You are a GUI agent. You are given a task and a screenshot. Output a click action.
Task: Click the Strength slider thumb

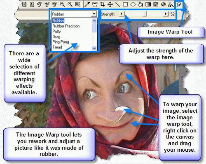coord(145,14)
